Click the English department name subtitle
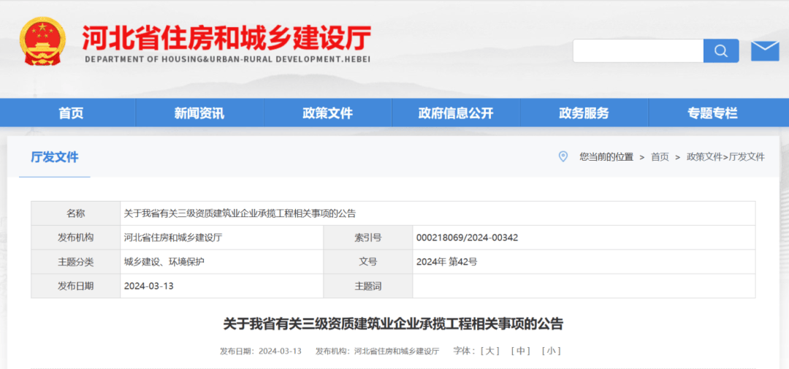 click(x=227, y=59)
